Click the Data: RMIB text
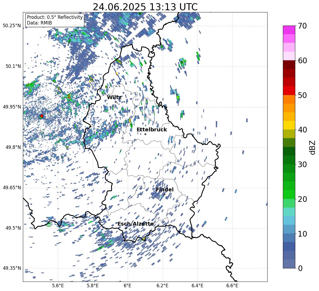 pyautogui.click(x=39, y=23)
